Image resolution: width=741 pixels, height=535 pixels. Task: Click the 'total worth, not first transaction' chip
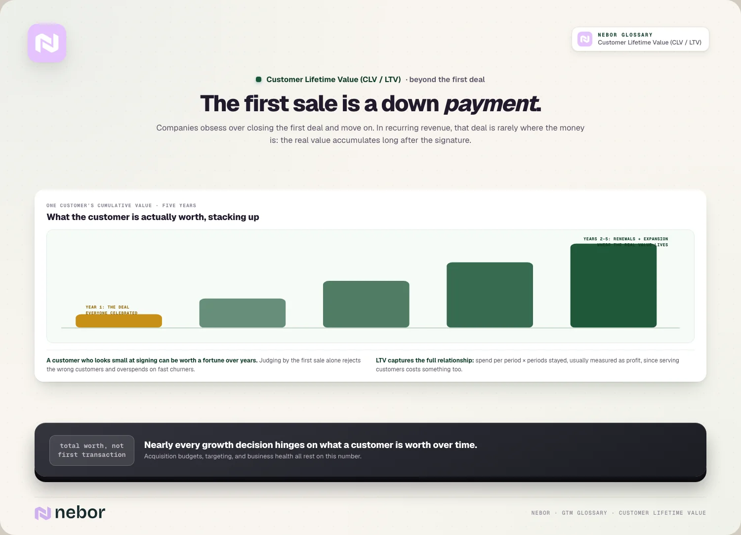(92, 450)
